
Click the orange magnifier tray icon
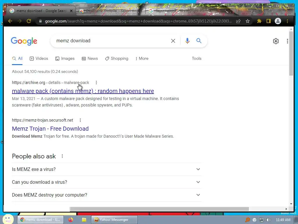pyautogui.click(x=247, y=220)
